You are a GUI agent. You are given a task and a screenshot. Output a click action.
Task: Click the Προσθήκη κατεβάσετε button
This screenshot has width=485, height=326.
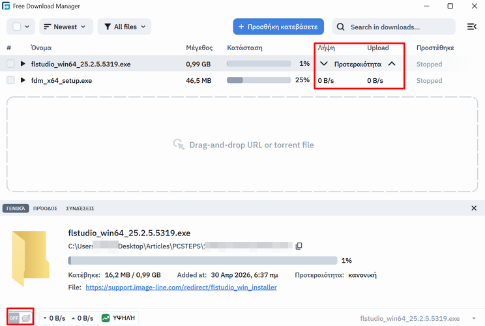click(x=278, y=27)
